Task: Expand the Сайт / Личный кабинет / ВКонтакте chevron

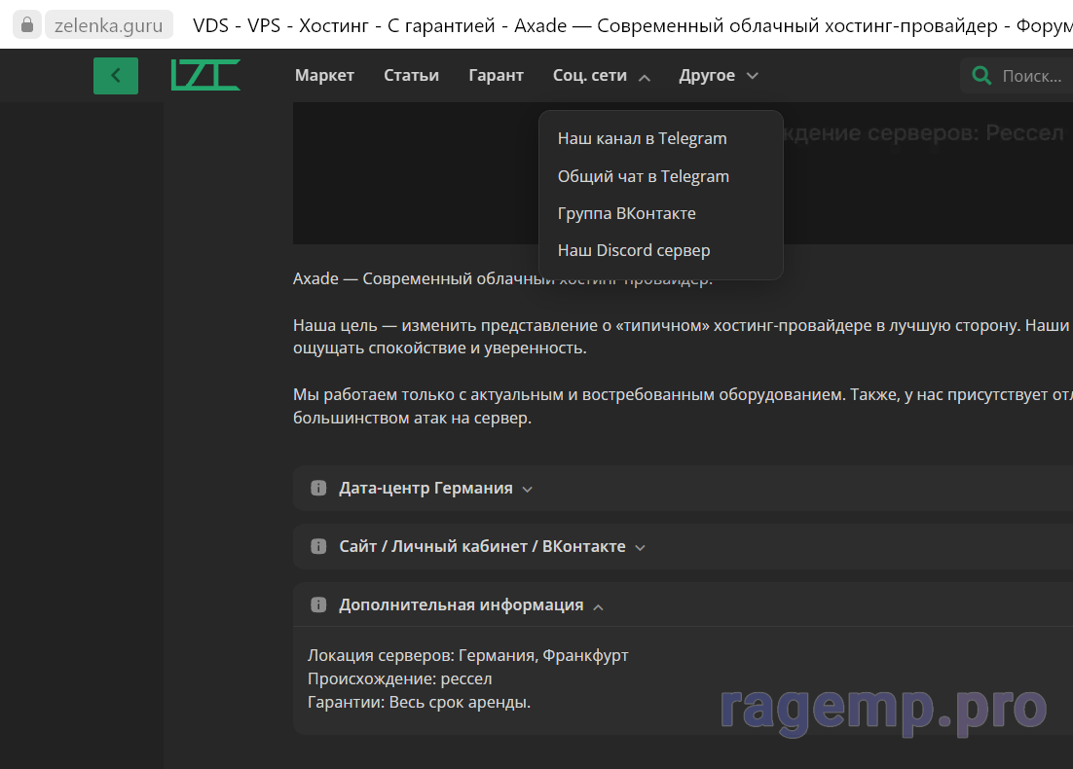Action: [640, 548]
